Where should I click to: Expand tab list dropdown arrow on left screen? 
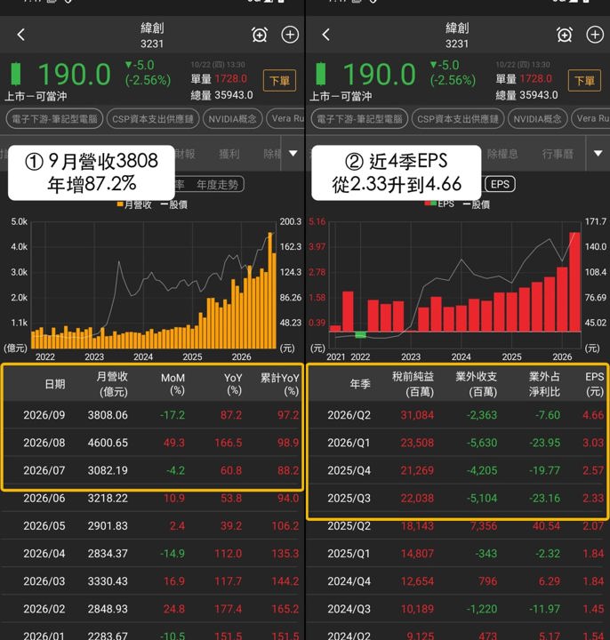point(293,154)
